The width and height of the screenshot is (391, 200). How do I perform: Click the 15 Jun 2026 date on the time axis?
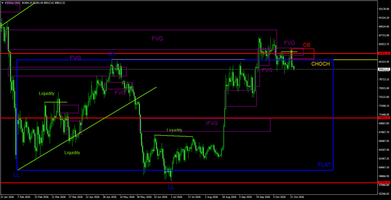click(161, 197)
